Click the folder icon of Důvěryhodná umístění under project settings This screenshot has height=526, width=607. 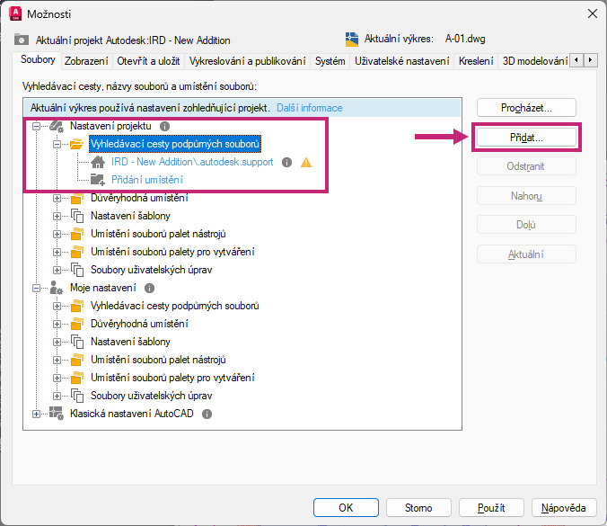point(77,198)
